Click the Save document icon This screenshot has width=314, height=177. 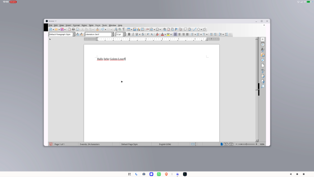click(x=62, y=30)
